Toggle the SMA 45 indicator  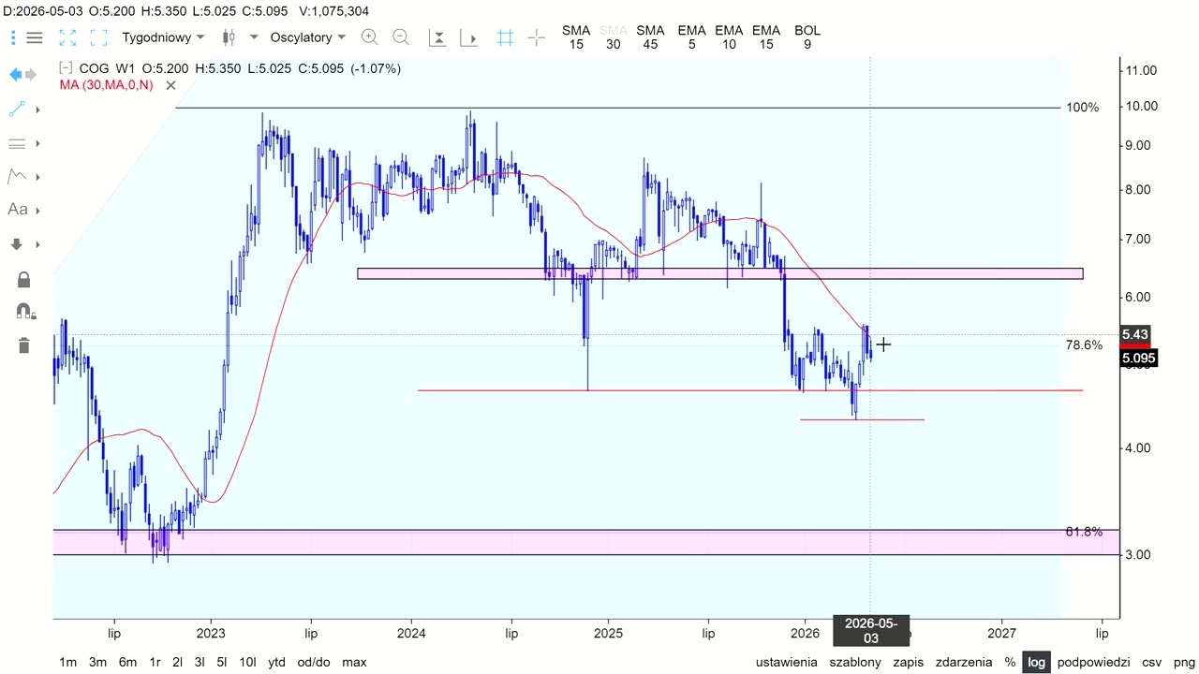650,37
